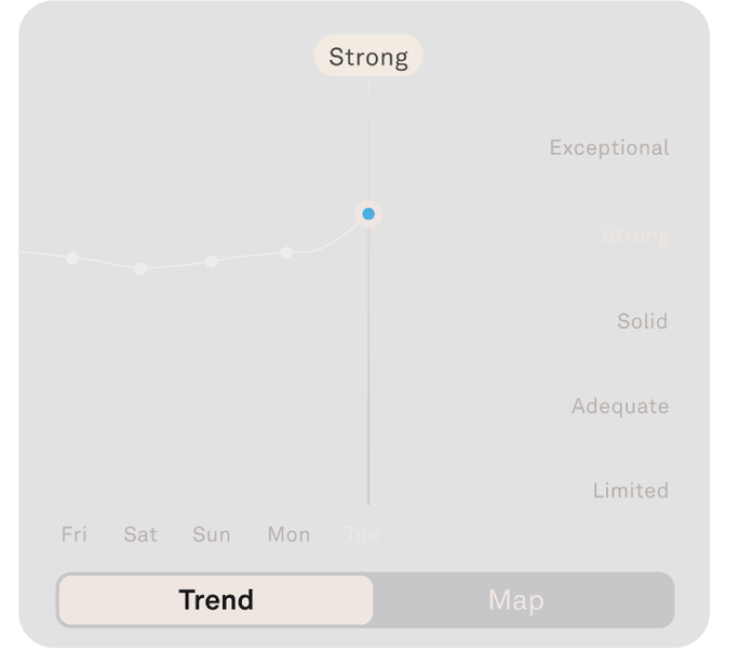Viewport: 729px width, 648px height.
Task: Select the Trend tab
Action: click(x=217, y=600)
